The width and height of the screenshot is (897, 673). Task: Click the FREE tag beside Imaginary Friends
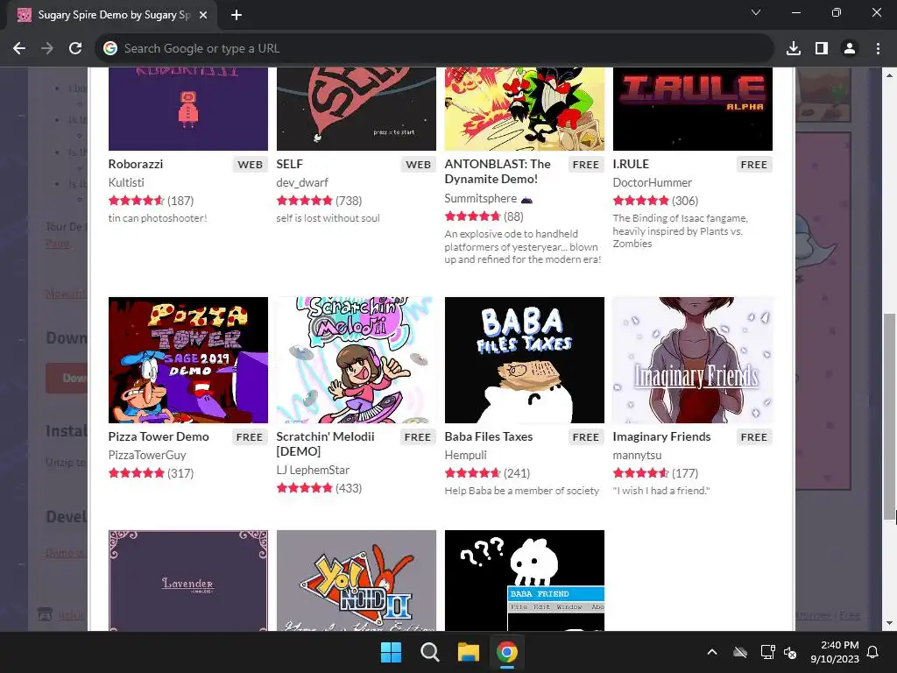click(754, 437)
